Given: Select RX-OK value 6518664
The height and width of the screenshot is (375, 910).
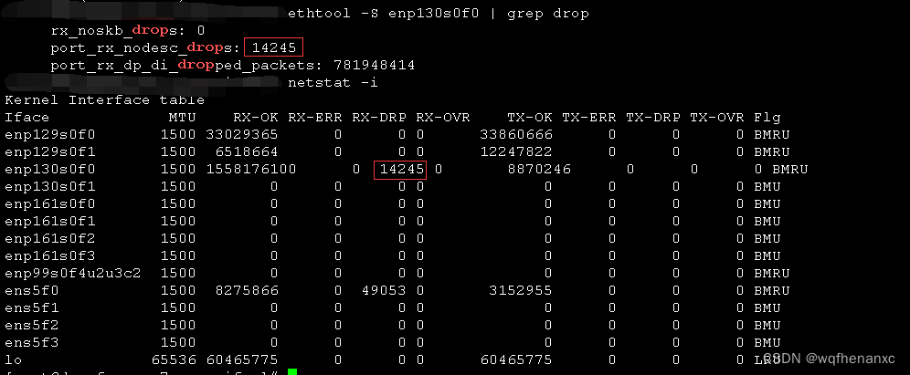Looking at the screenshot, I should click(247, 152).
